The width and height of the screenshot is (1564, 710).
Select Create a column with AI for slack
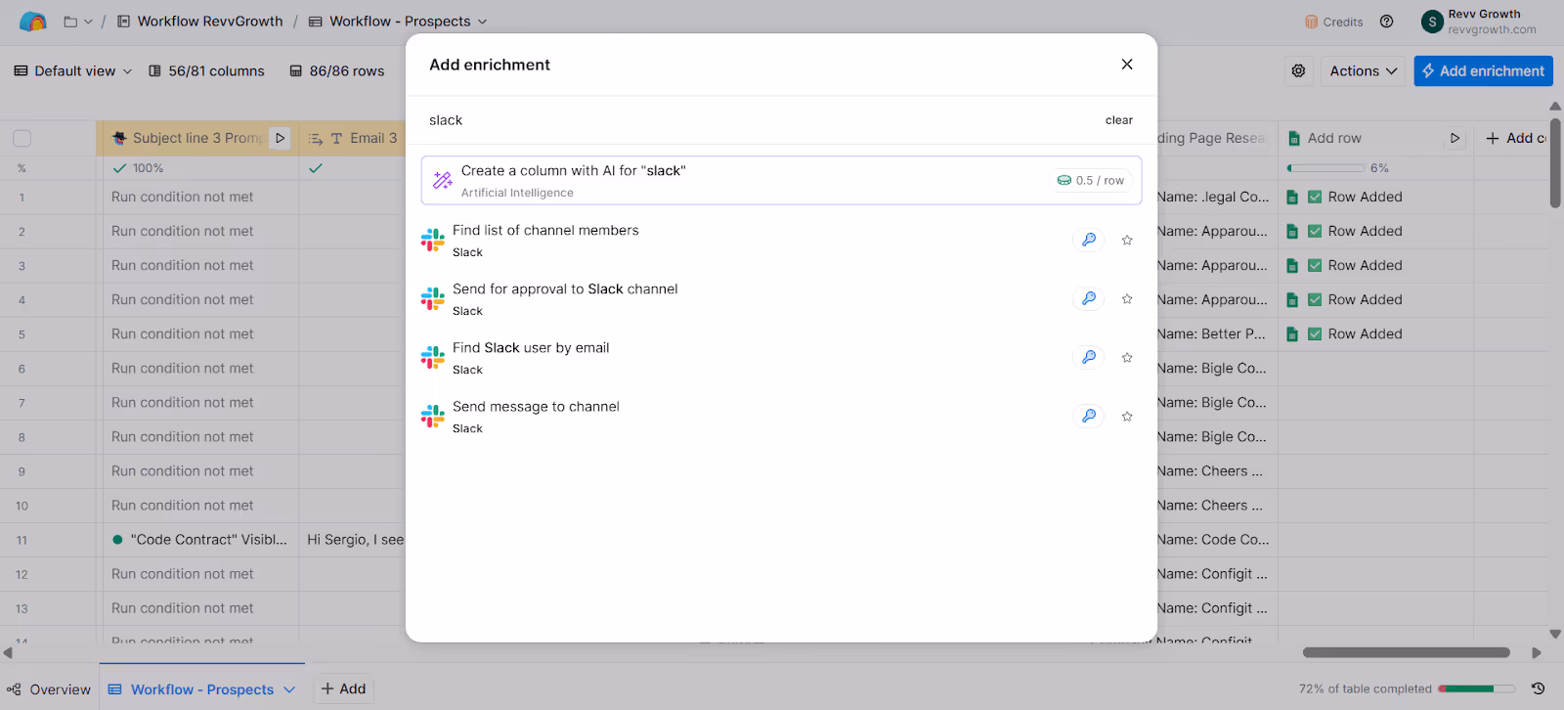781,181
